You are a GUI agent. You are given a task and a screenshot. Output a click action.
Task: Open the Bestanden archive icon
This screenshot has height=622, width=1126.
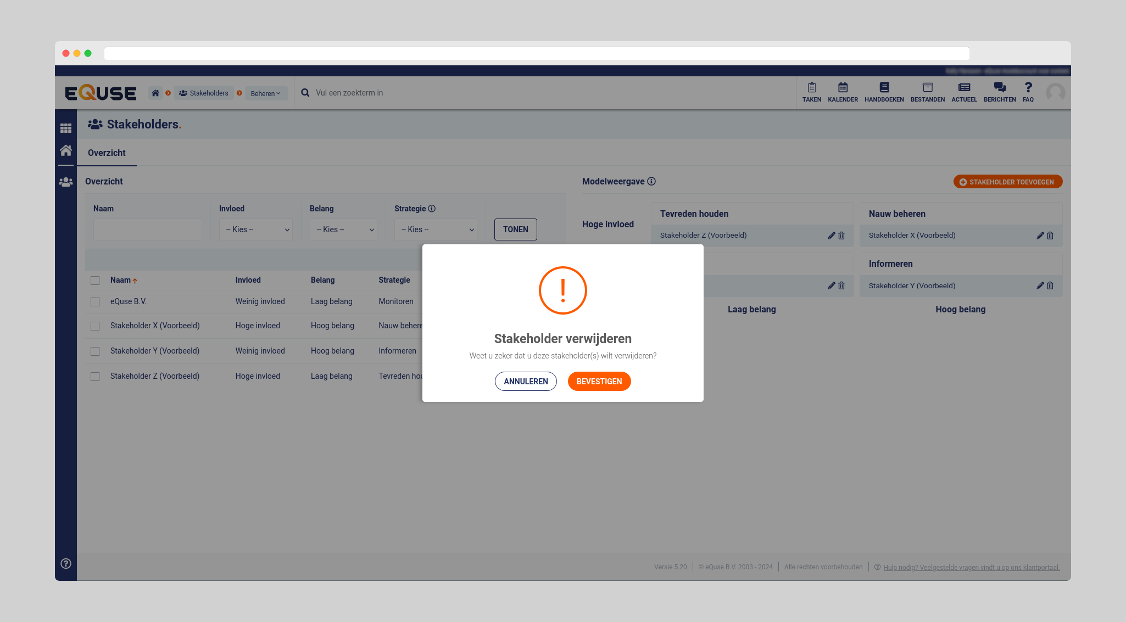point(927,88)
